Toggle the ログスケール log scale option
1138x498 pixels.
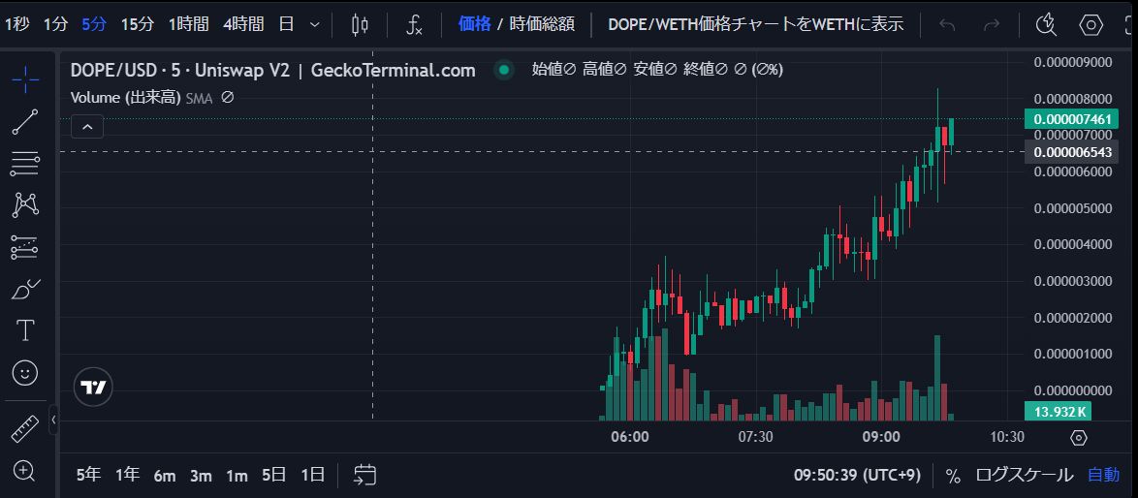click(1024, 476)
